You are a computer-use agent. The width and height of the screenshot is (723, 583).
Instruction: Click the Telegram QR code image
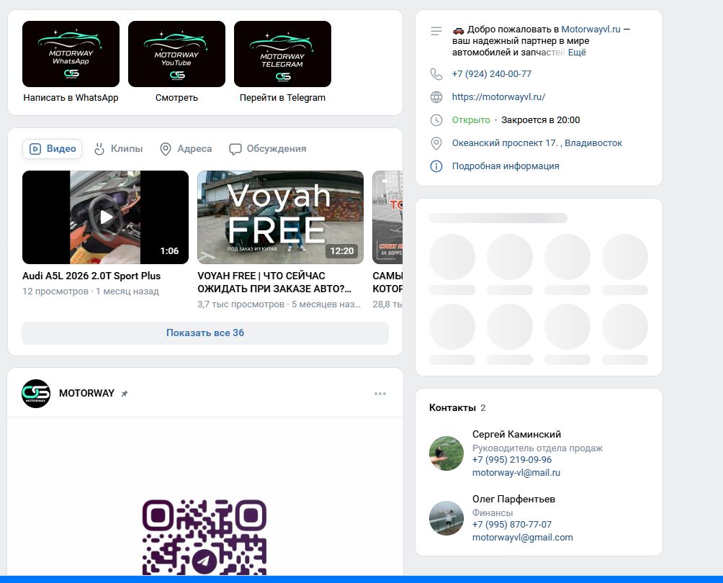pos(205,537)
